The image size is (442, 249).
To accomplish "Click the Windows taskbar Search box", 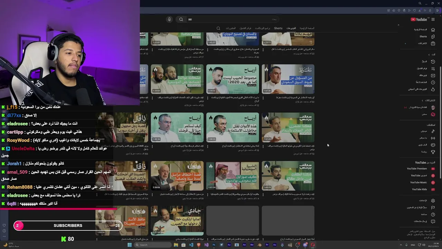I will point(153,245).
